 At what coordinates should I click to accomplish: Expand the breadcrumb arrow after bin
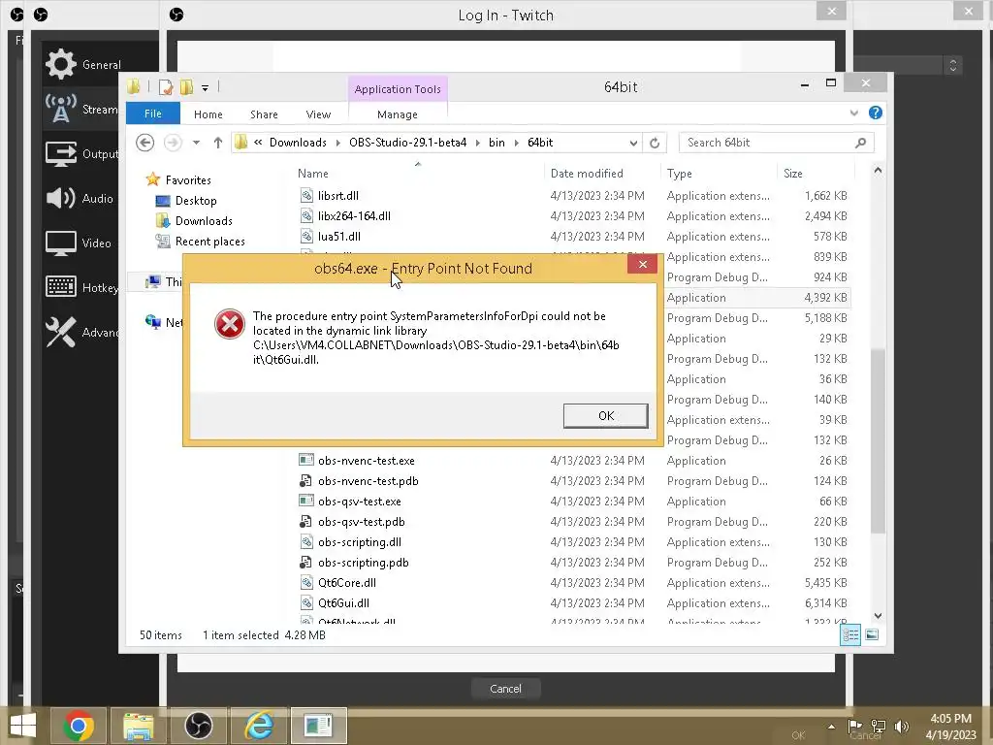pyautogui.click(x=516, y=144)
